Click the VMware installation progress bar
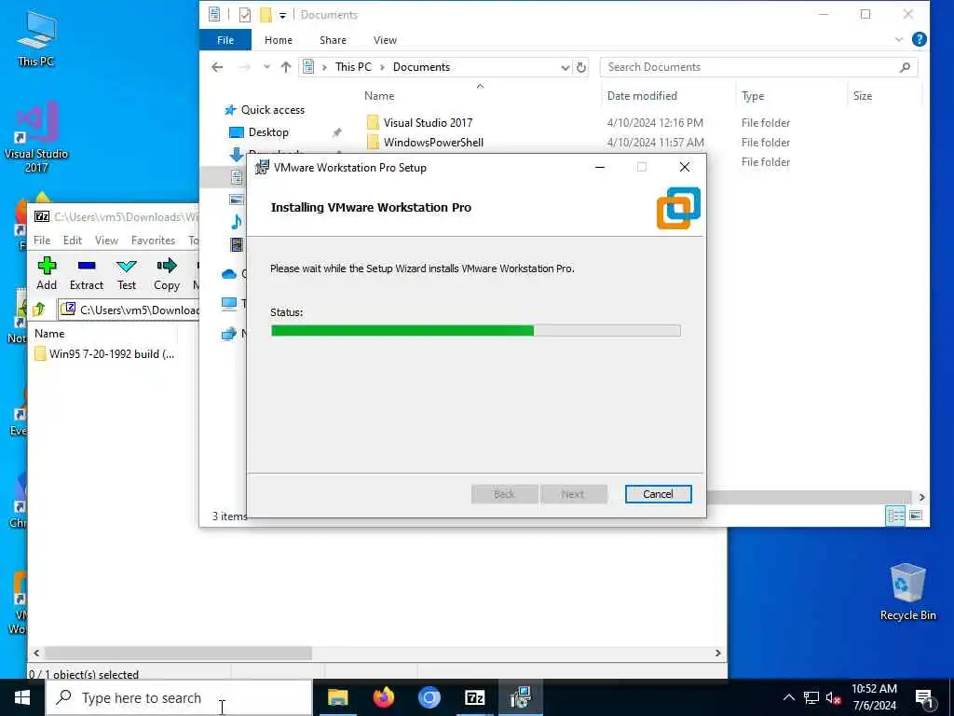 point(475,331)
